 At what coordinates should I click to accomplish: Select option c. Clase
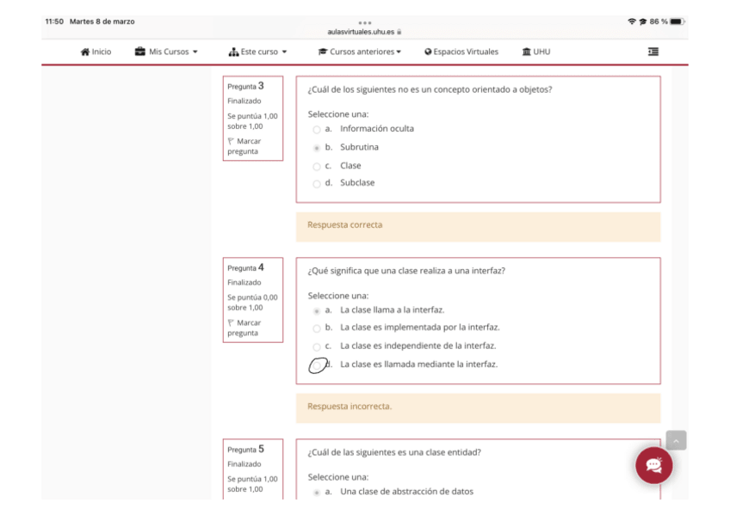coord(317,167)
